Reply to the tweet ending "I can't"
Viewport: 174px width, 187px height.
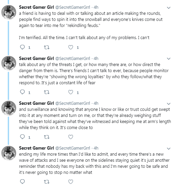[x=23, y=47]
